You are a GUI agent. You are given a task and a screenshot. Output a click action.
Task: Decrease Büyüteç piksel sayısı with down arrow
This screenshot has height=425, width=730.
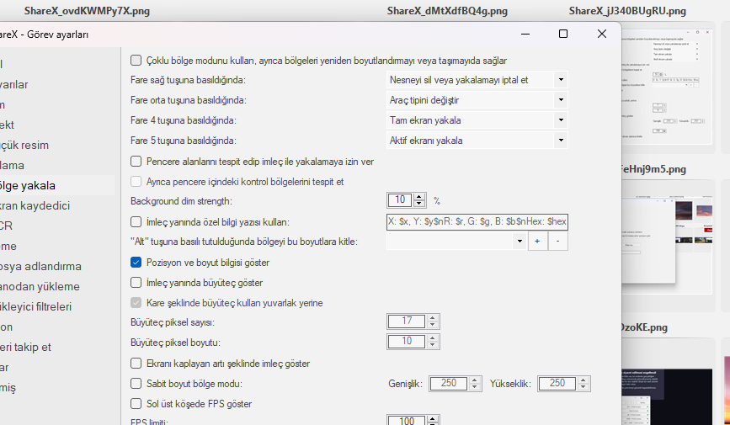click(433, 325)
